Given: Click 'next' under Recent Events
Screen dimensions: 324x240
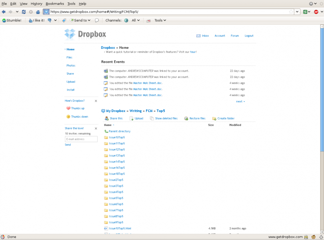Looking at the screenshot, I should 240,101.
